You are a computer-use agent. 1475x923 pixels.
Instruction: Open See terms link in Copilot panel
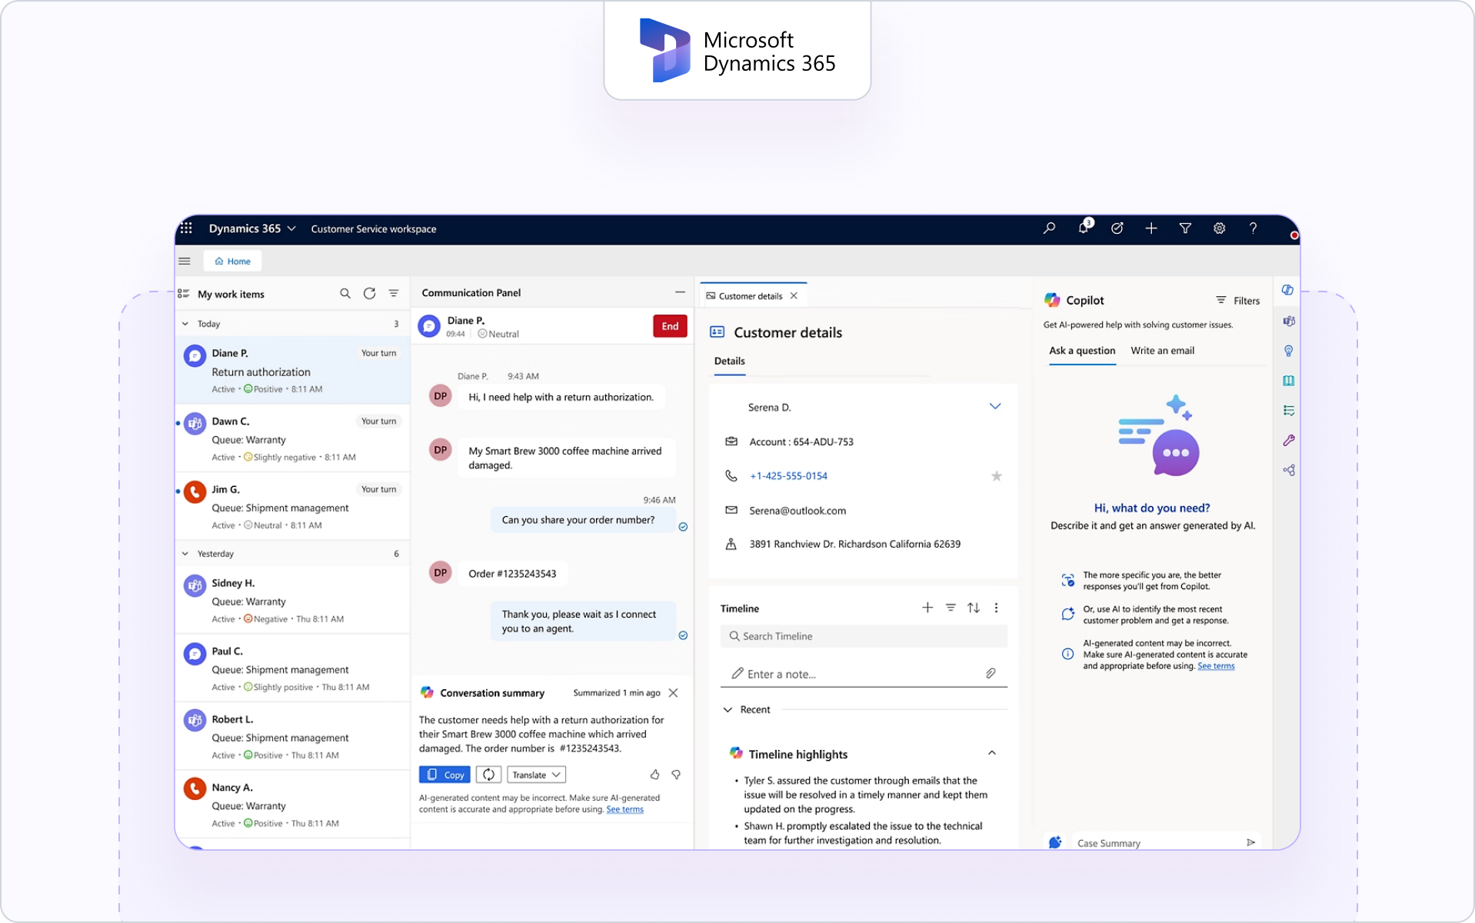tap(1216, 666)
